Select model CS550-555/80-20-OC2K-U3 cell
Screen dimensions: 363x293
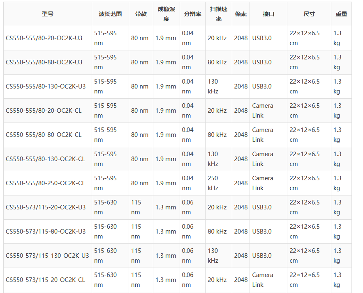point(44,38)
